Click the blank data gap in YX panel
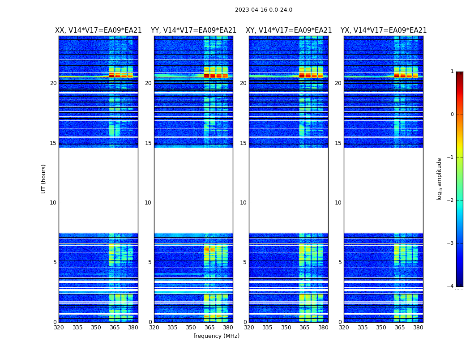The image size is (470, 358). 384,190
